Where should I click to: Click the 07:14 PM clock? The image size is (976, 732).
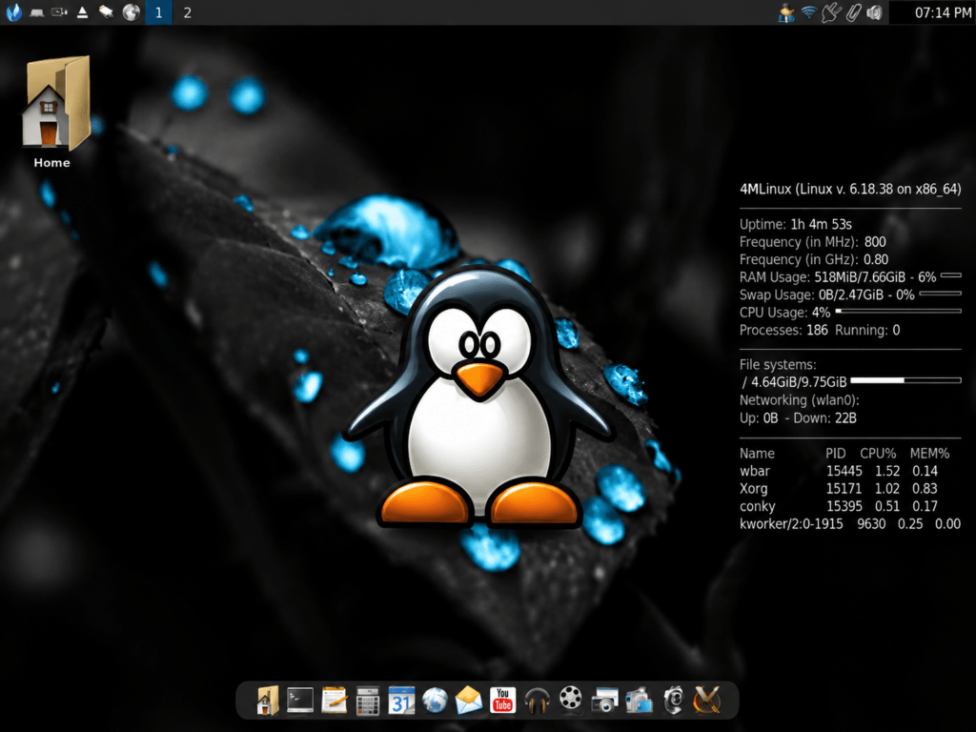[943, 12]
